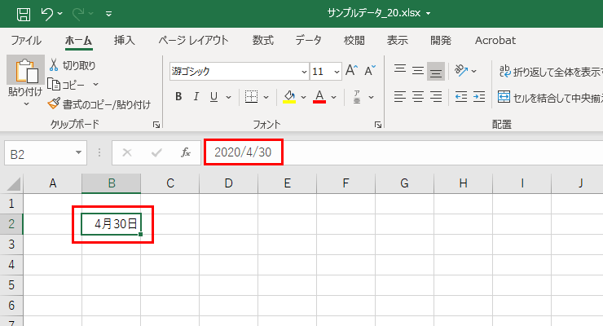Toggle underline formatting
Viewport: 603px width, 326px height.
click(213, 96)
